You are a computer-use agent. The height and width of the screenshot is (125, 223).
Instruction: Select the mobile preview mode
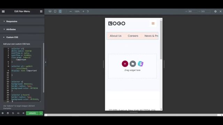click(x=60, y=11)
